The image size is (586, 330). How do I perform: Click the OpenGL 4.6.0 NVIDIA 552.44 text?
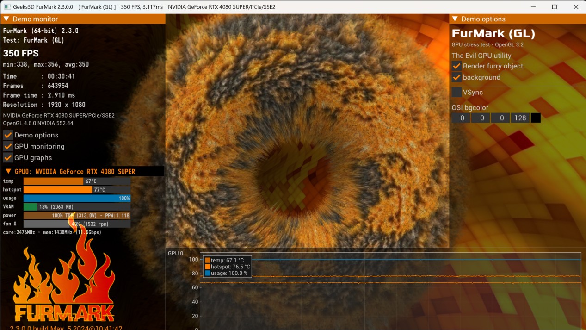38,123
